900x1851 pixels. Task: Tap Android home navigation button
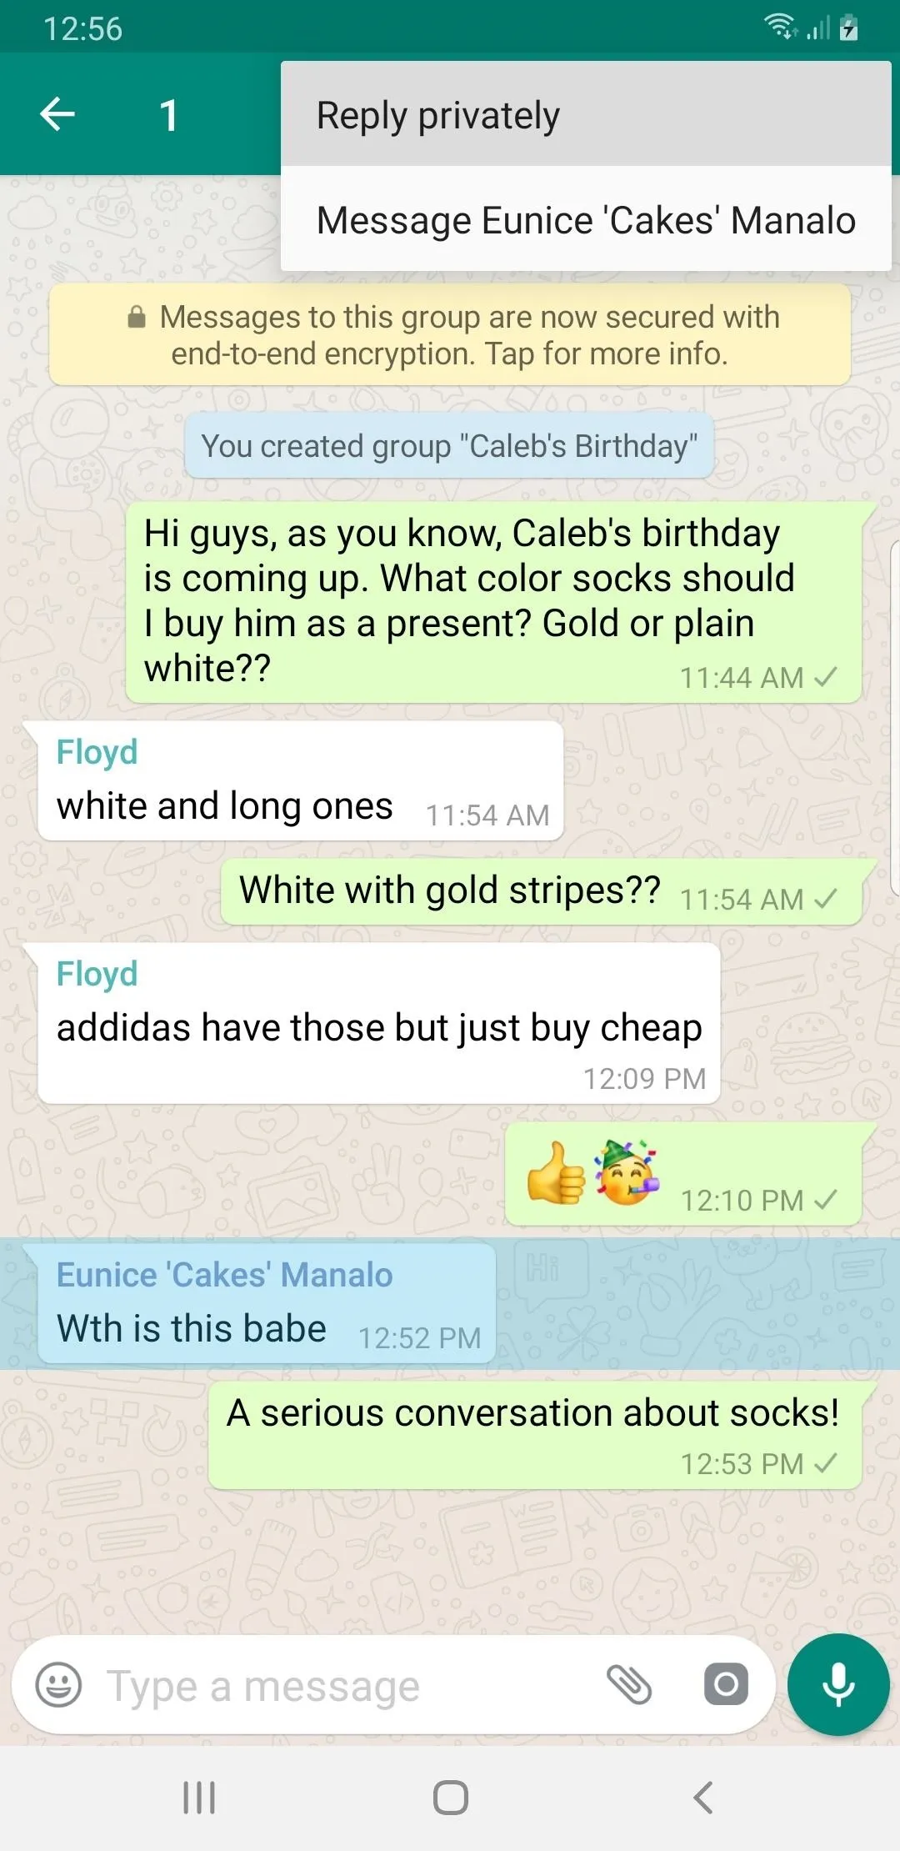pyautogui.click(x=450, y=1798)
